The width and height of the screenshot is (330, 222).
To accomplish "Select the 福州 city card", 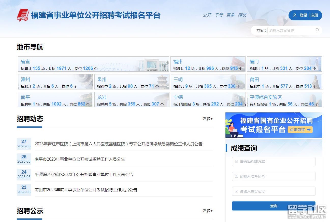I will (x=208, y=64).
